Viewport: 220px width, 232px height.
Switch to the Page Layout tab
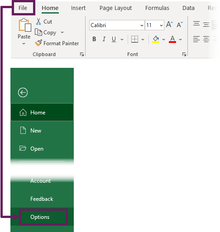[x=115, y=8]
